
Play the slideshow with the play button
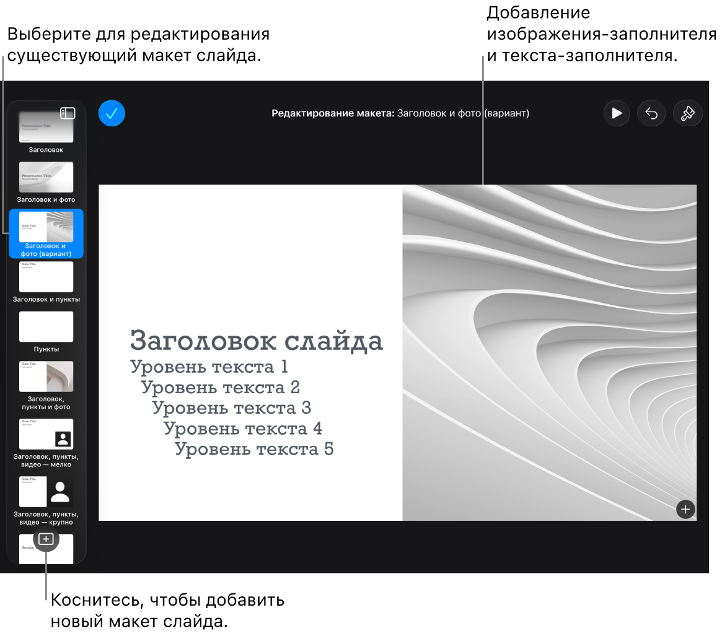617,113
